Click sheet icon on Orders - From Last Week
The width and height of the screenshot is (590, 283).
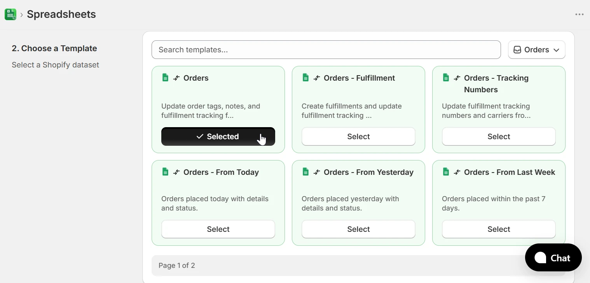[446, 172]
